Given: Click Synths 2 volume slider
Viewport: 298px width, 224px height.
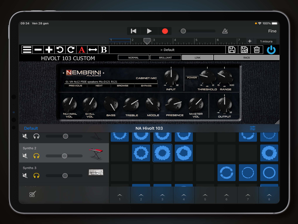Looking at the screenshot, I should click(x=64, y=156).
